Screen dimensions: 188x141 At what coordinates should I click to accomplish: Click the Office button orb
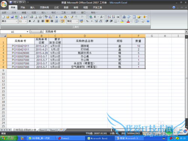[4, 4]
